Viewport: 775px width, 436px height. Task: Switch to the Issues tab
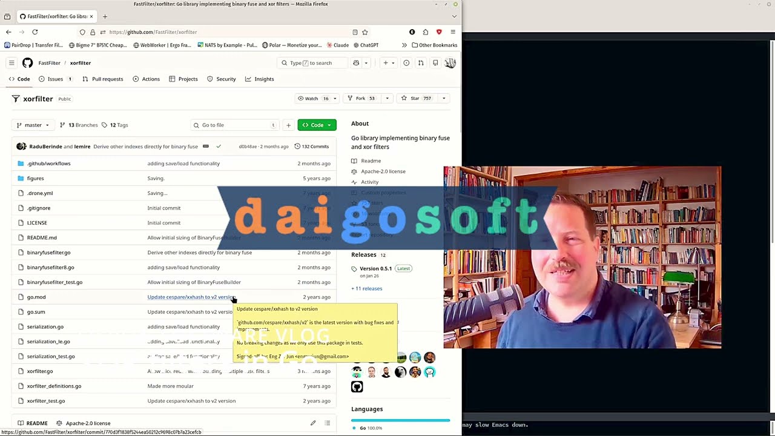coord(55,79)
